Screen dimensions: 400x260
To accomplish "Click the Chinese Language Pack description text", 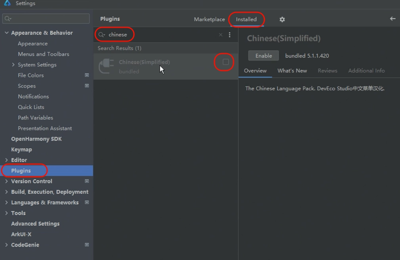I will pyautogui.click(x=315, y=88).
